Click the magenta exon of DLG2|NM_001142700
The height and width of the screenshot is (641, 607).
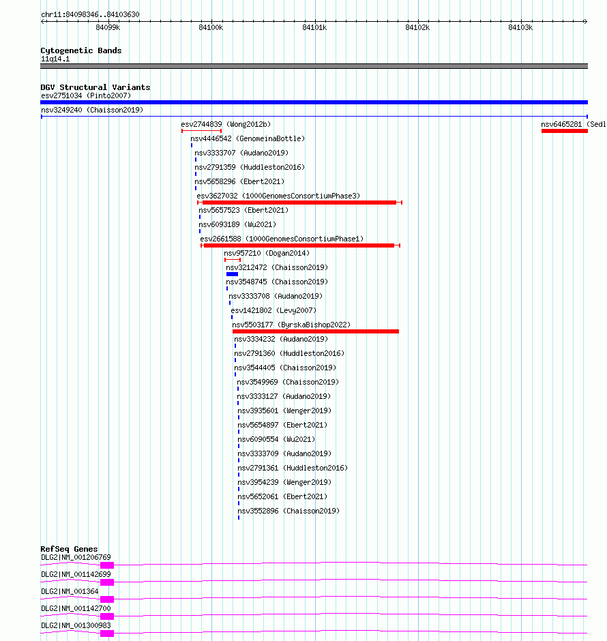click(x=107, y=616)
